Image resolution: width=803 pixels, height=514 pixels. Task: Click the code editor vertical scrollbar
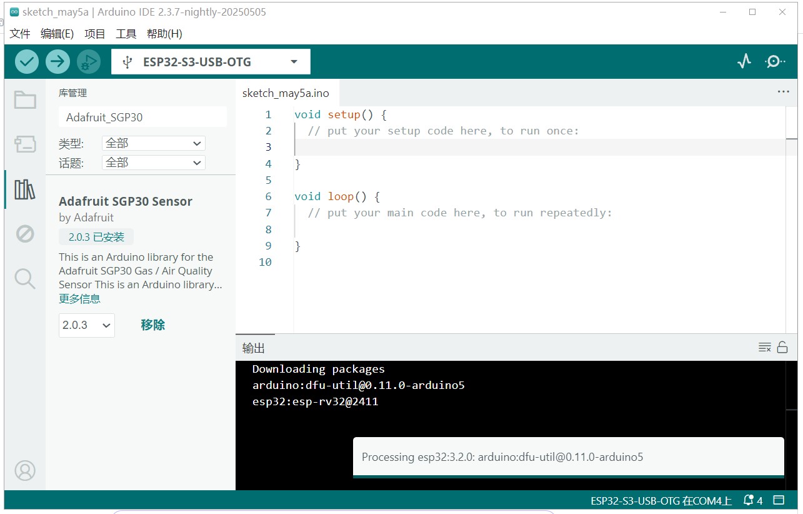point(792,219)
